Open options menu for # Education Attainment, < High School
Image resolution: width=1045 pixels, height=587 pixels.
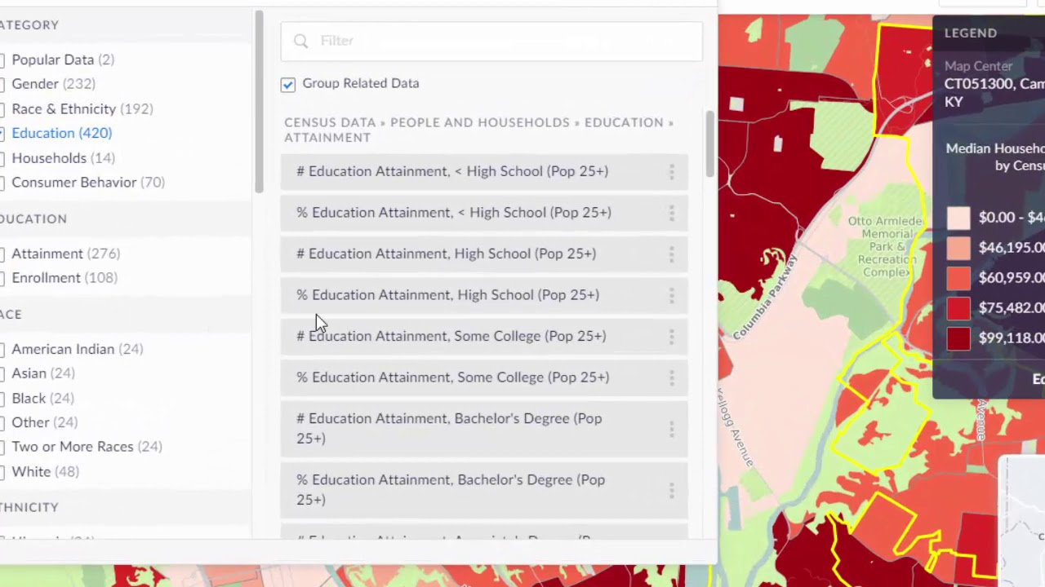pyautogui.click(x=671, y=171)
